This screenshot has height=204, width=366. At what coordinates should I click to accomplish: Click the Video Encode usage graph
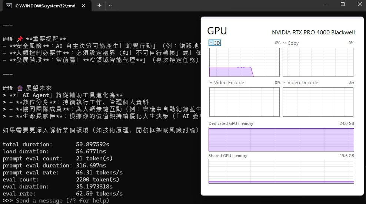click(x=244, y=102)
